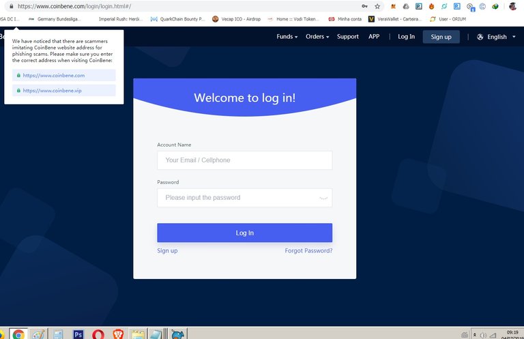Focus the Your Email / Cellphone field

[245, 160]
